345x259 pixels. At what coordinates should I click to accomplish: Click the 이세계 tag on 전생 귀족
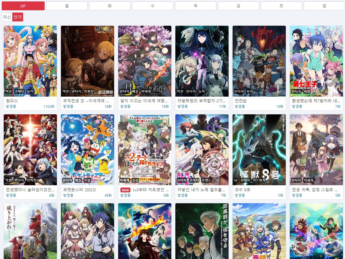(x=309, y=180)
